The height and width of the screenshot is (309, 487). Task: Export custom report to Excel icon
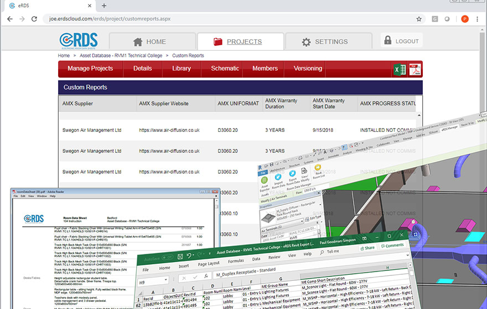[x=400, y=70]
